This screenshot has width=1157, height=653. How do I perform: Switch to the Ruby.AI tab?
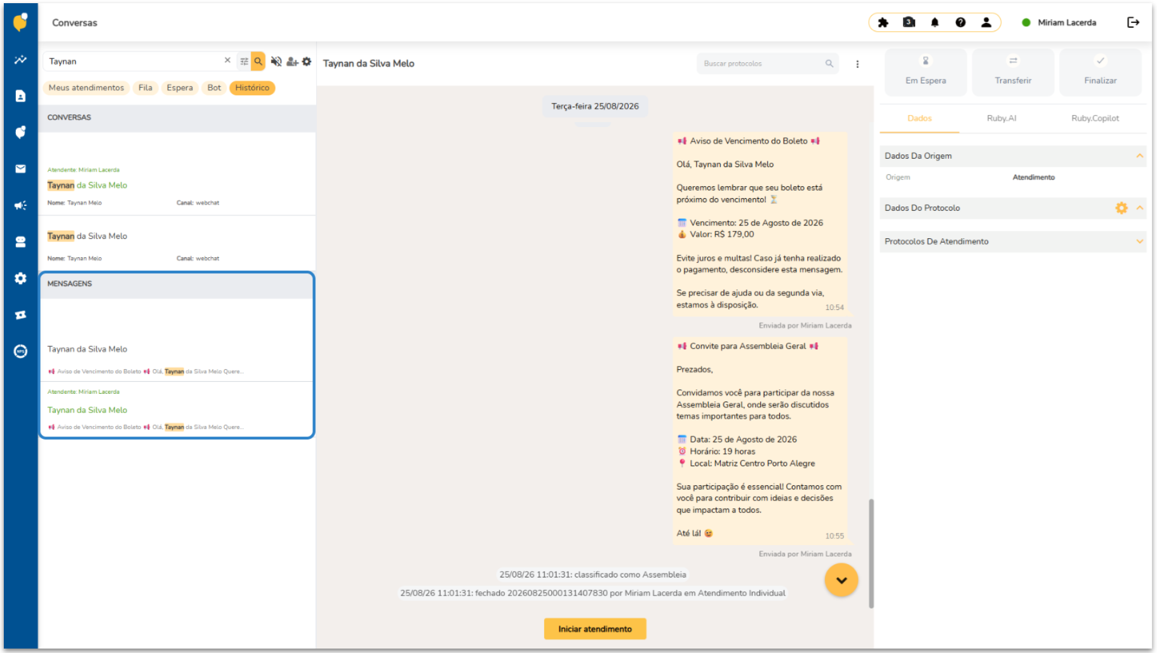click(1001, 118)
